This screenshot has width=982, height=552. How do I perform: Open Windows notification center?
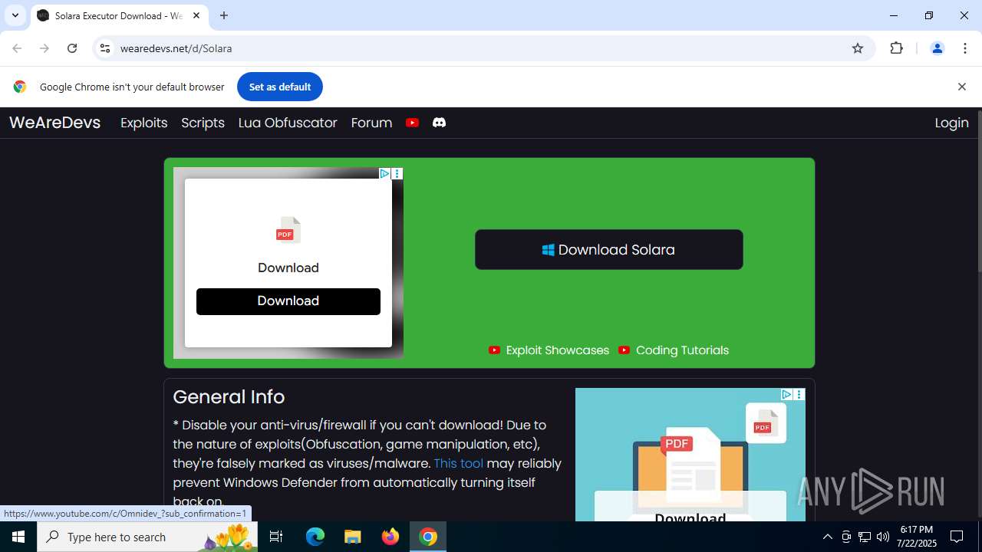click(x=957, y=537)
